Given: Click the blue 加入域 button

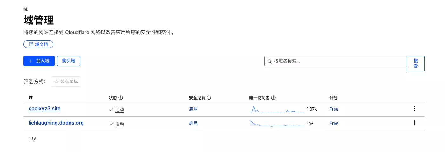Looking at the screenshot, I should coord(39,61).
